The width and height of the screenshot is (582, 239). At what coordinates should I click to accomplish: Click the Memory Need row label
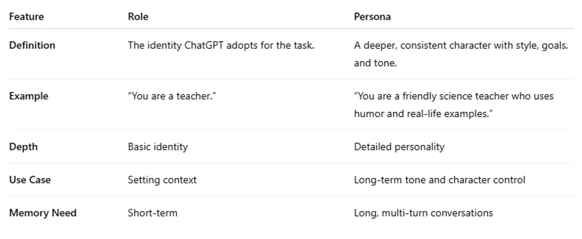click(x=43, y=213)
